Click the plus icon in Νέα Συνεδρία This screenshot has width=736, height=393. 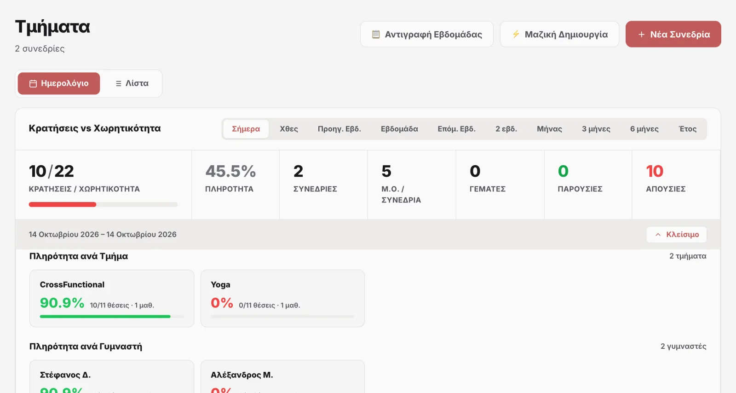point(641,35)
